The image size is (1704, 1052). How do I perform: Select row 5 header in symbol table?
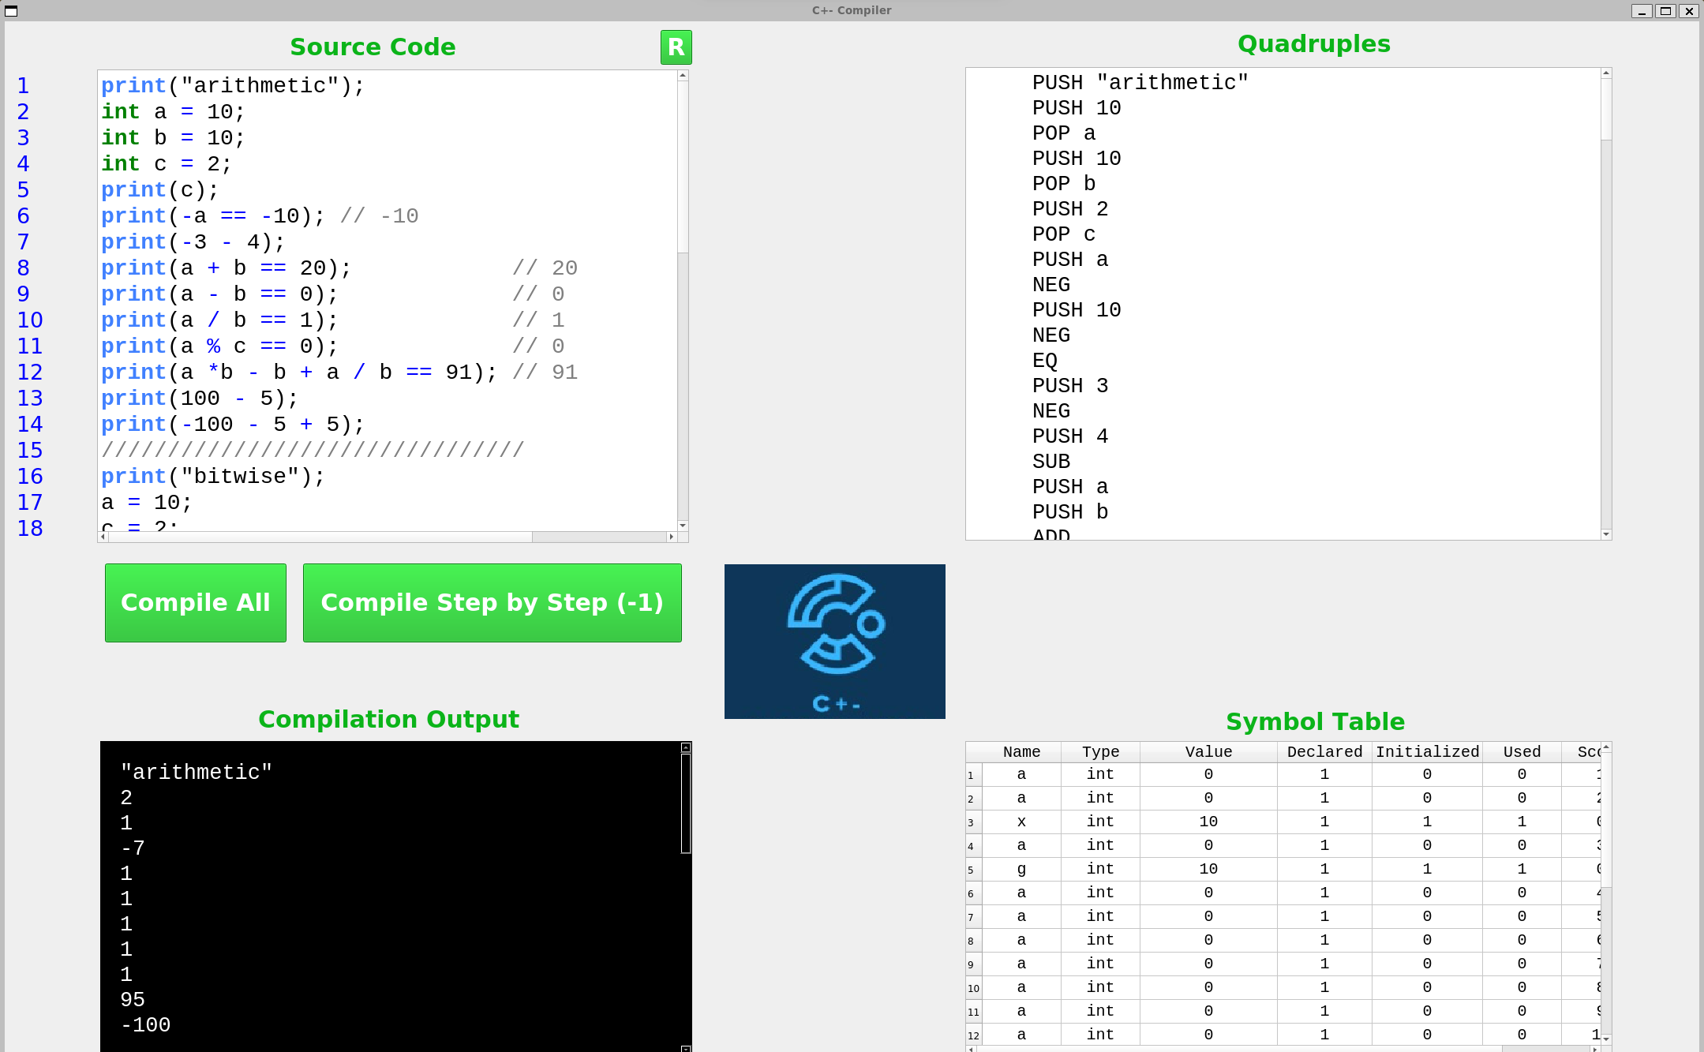pos(972,870)
